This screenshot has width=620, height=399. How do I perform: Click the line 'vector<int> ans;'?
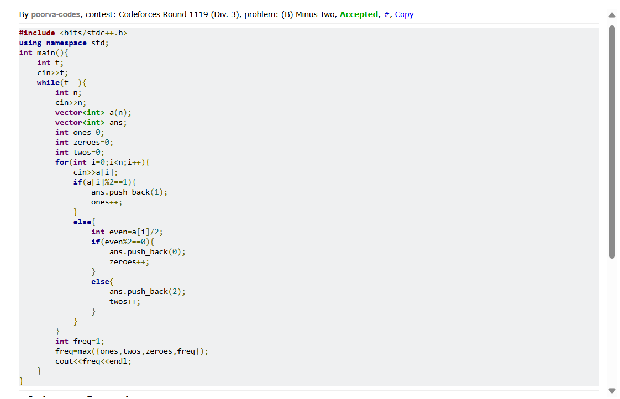click(x=91, y=122)
